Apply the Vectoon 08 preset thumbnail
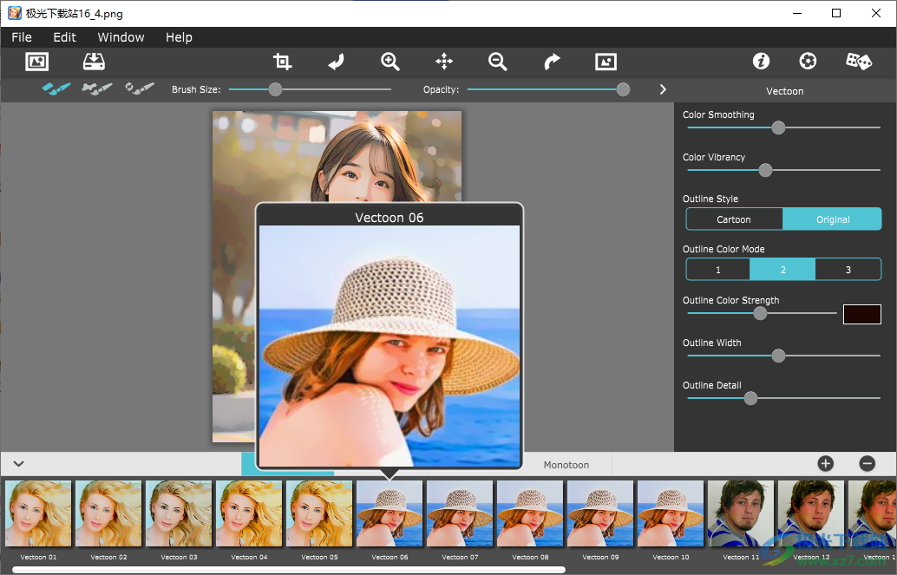This screenshot has height=575, width=897. point(530,513)
